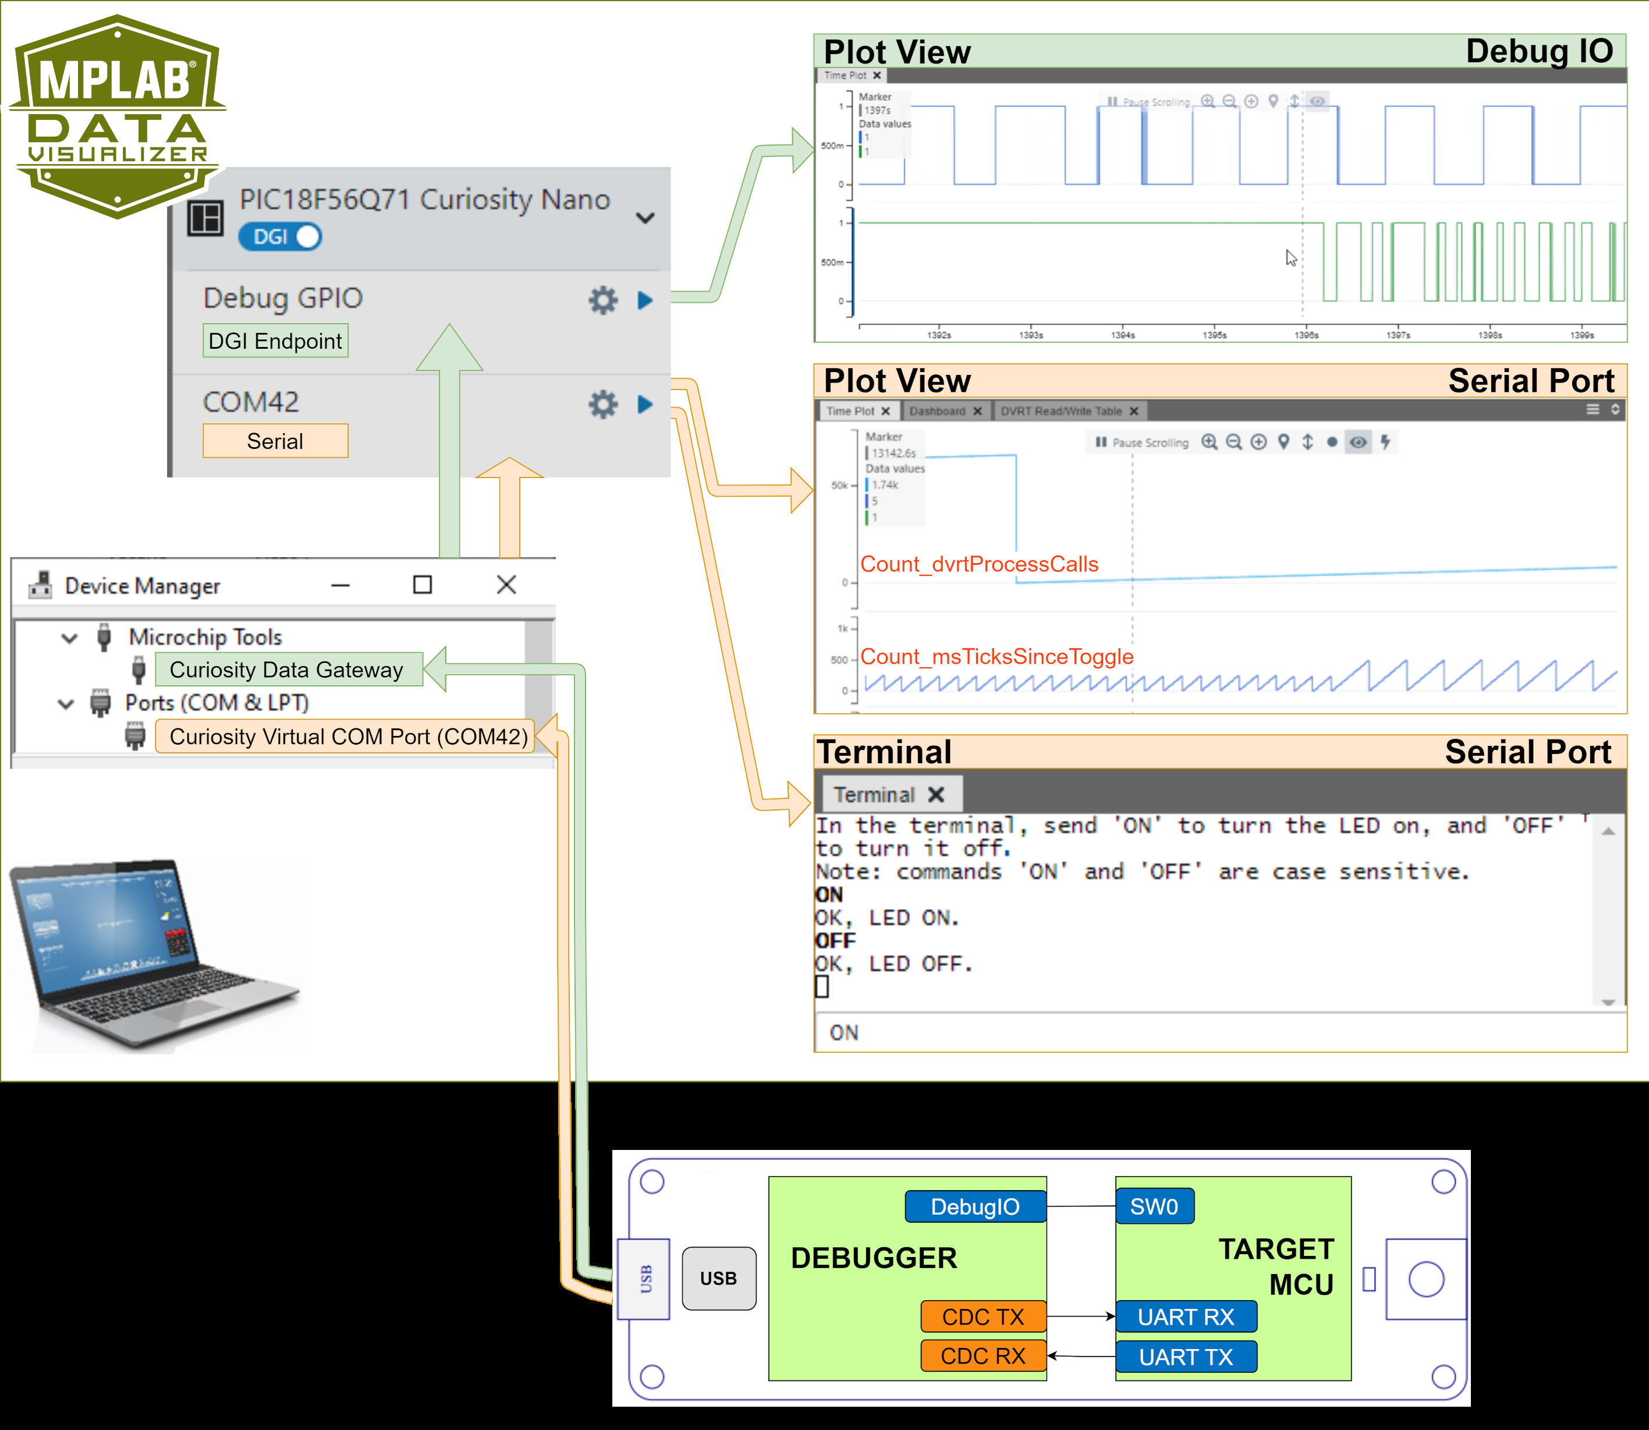
Task: Collapse Microchip Tools tree node
Action: point(69,638)
